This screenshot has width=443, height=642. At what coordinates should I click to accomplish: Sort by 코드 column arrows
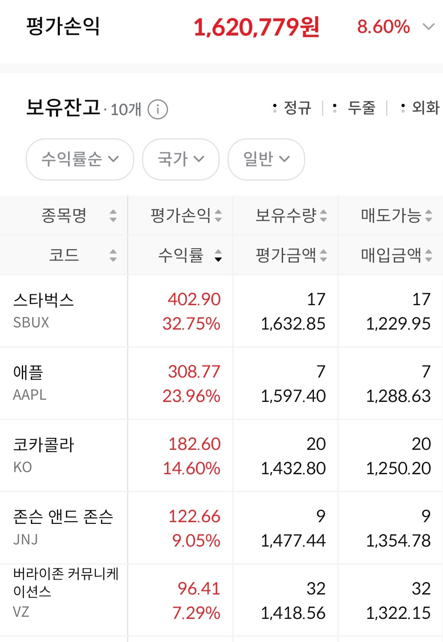[x=113, y=256]
